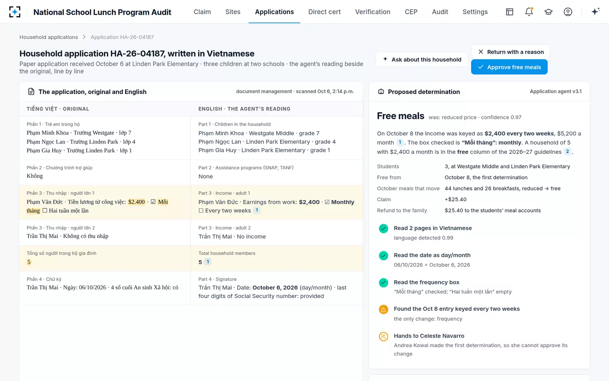Click empty Hai tuần một lần checkbox
The width and height of the screenshot is (609, 381).
tap(45, 210)
